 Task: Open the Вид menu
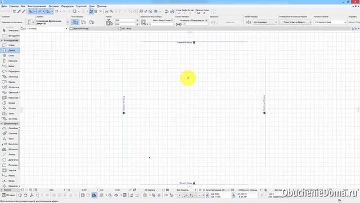coord(23,6)
